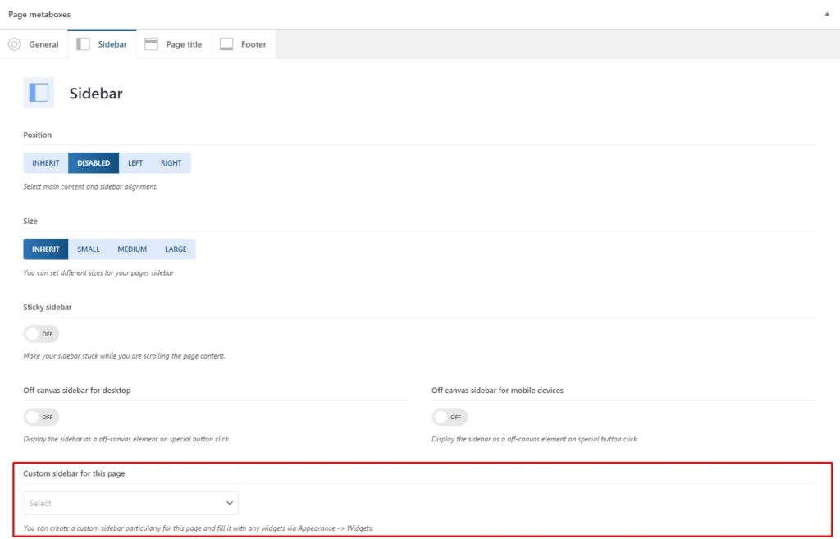Click the large Sidebar heading icon
This screenshot has width=840, height=539.
39,93
